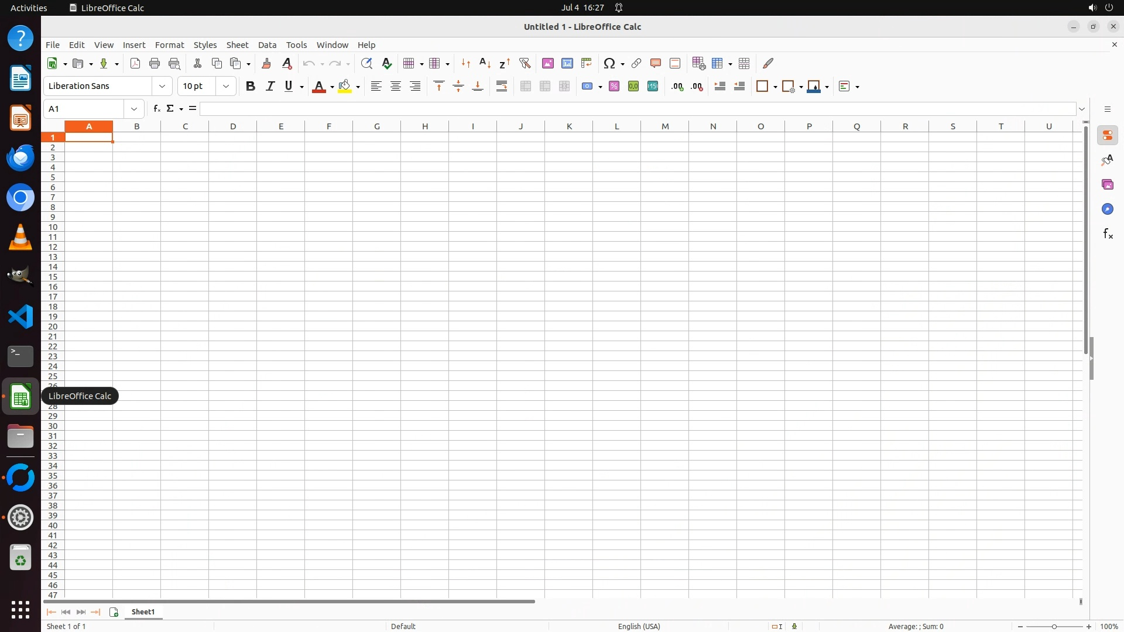Screen dimensions: 1124x632
Task: Open the Name Box dropdown arrow
Action: (134, 109)
